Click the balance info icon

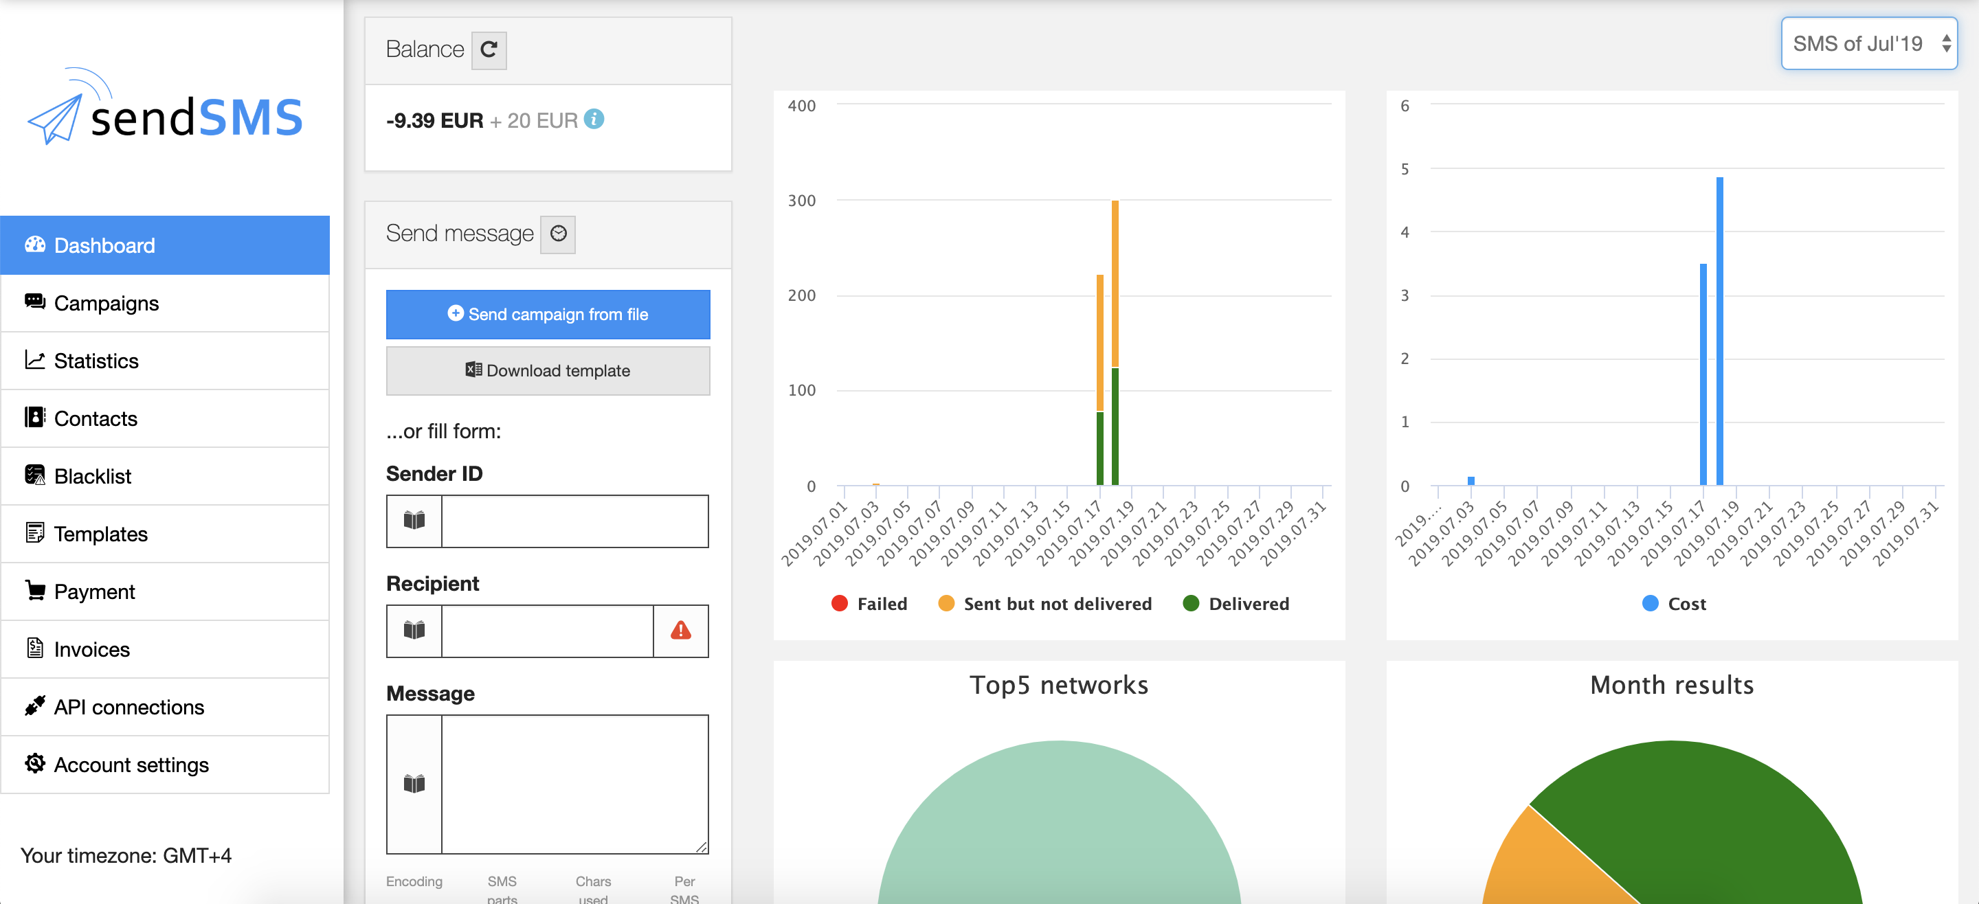click(594, 119)
